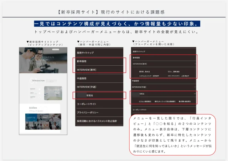Click the blue tile in the BUSINESS grid
Viewport: 228px width, 161px height.
[31, 117]
